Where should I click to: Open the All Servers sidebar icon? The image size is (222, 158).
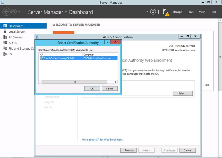(5, 37)
